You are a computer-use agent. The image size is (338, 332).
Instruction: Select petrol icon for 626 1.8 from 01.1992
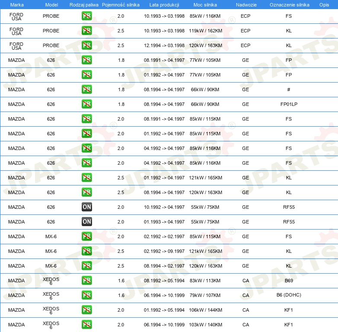(x=86, y=75)
